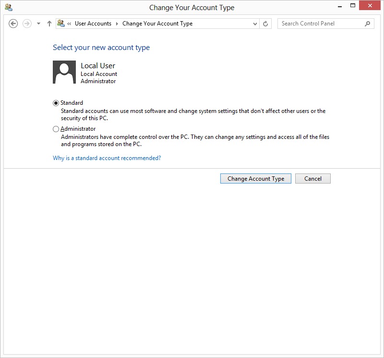
Task: Open the recent locations dropdown arrow
Action: (x=38, y=24)
